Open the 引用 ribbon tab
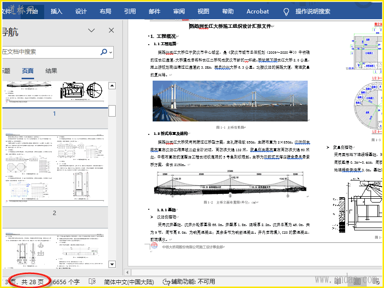This screenshot has width=384, height=288. [130, 11]
